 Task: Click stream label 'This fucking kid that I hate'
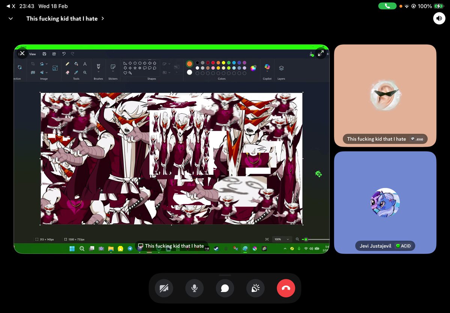coord(171,246)
